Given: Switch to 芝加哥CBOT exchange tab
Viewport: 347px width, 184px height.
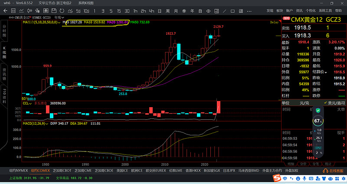Looking at the screenshot, I should 62,171.
